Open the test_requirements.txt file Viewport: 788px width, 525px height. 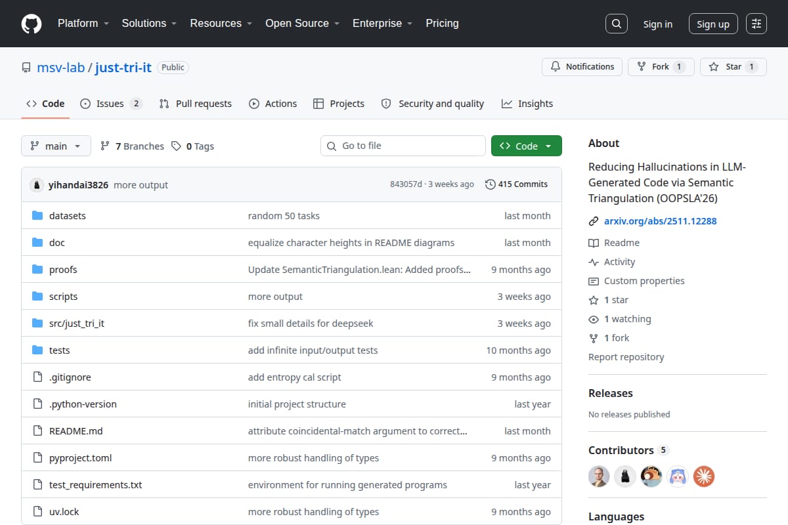95,485
